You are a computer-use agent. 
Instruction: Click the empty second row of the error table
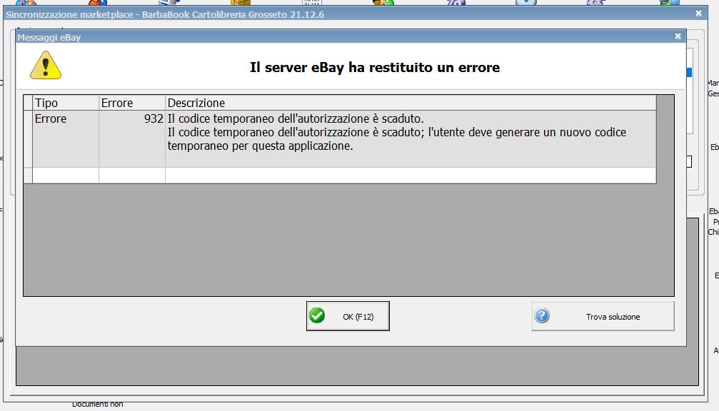coord(340,175)
